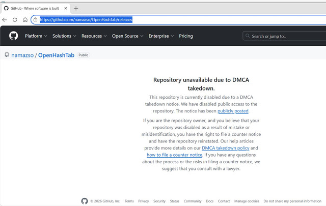
Task: Expand the Platform menu
Action: pyautogui.click(x=36, y=36)
